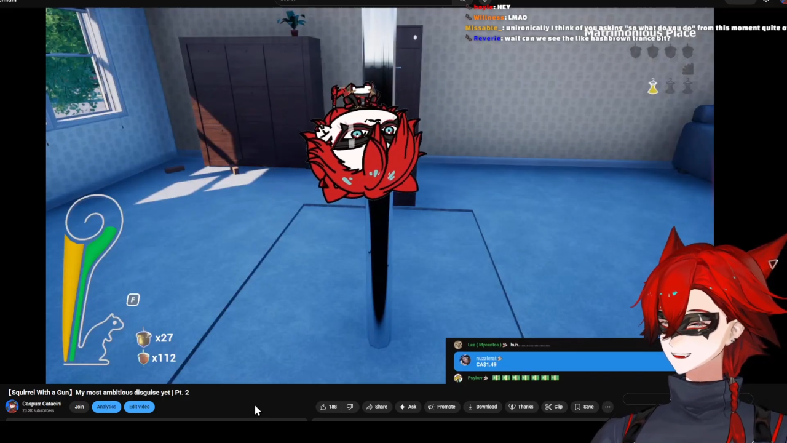Send a Thanks to the creator
This screenshot has width=787, height=443.
point(521,407)
